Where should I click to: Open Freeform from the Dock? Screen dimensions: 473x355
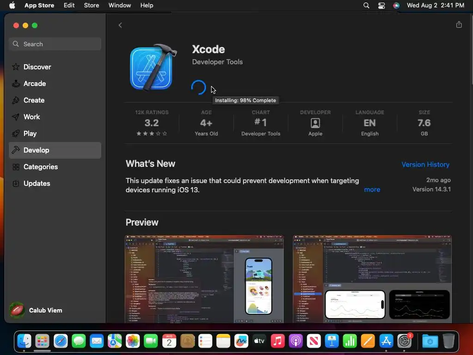(x=241, y=341)
